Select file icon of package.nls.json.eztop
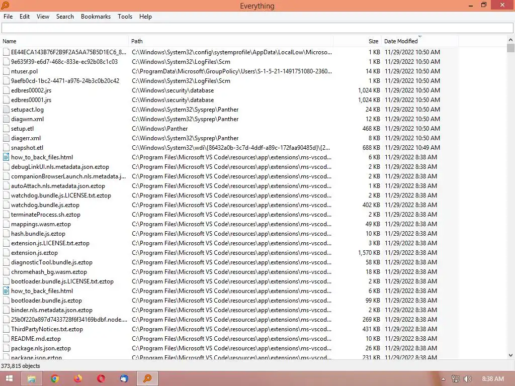This screenshot has height=386, width=515. point(6,348)
